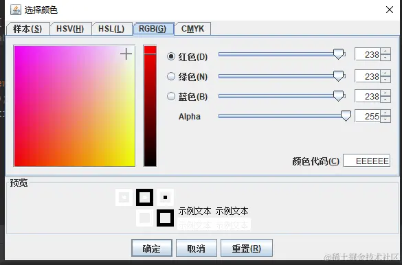Increase red value with up arrow
The image size is (402, 265).
386,51
